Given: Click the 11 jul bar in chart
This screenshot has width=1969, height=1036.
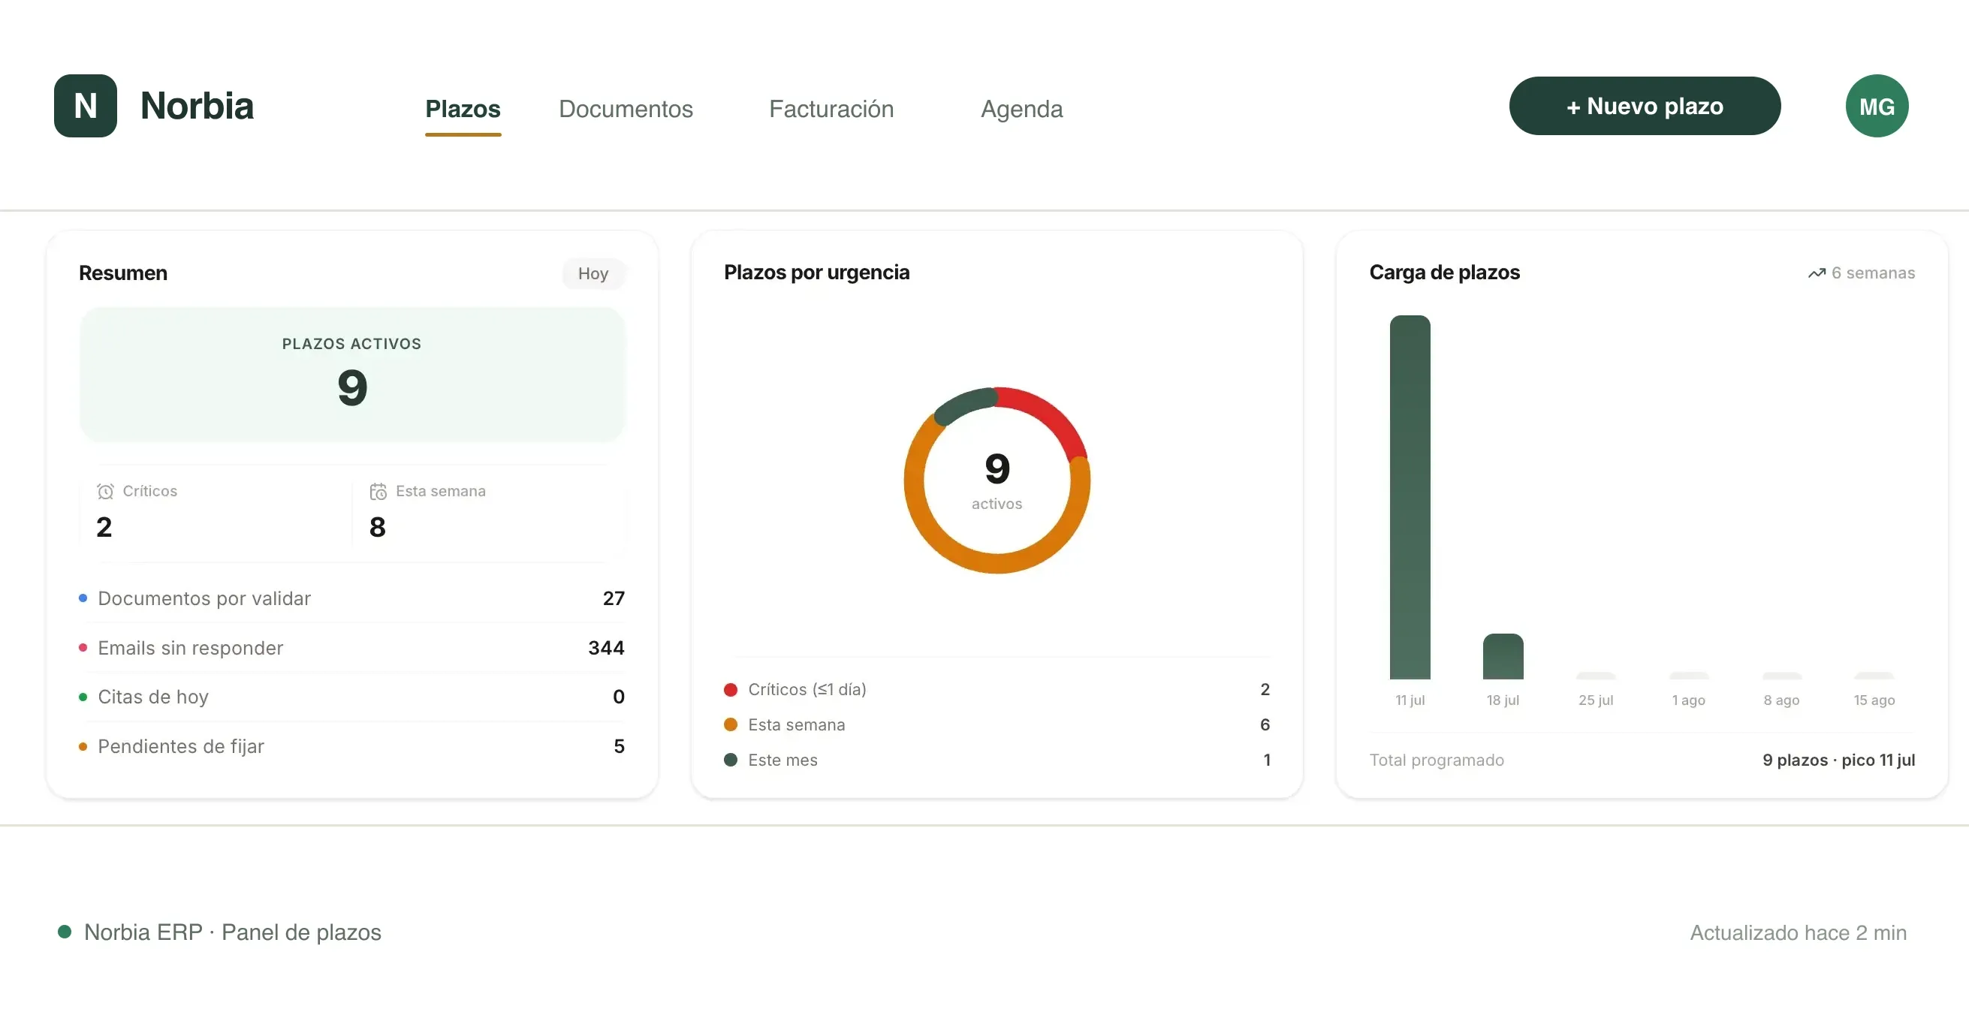Looking at the screenshot, I should pyautogui.click(x=1410, y=497).
